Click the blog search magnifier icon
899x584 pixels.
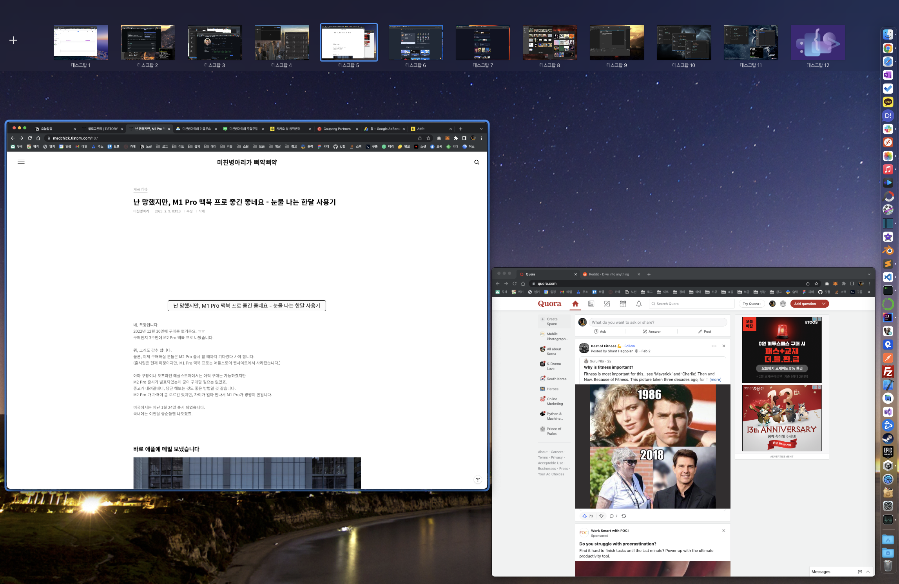pyautogui.click(x=477, y=162)
